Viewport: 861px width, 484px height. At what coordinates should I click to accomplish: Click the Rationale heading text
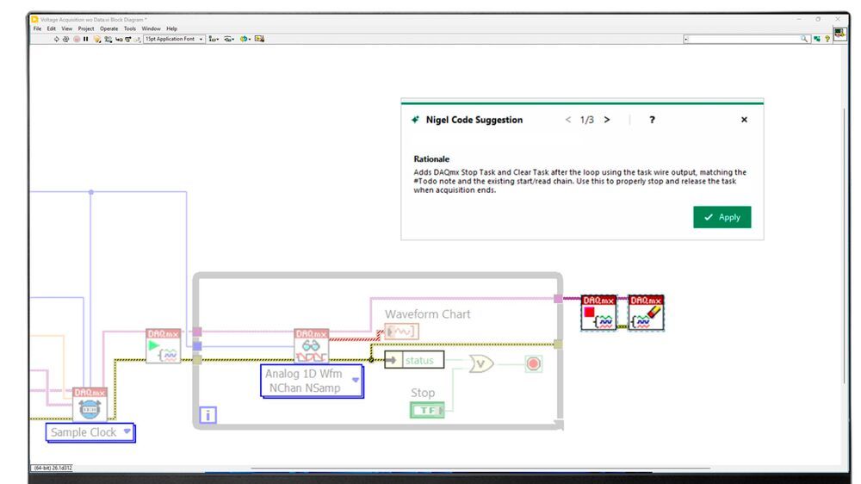[x=431, y=158]
